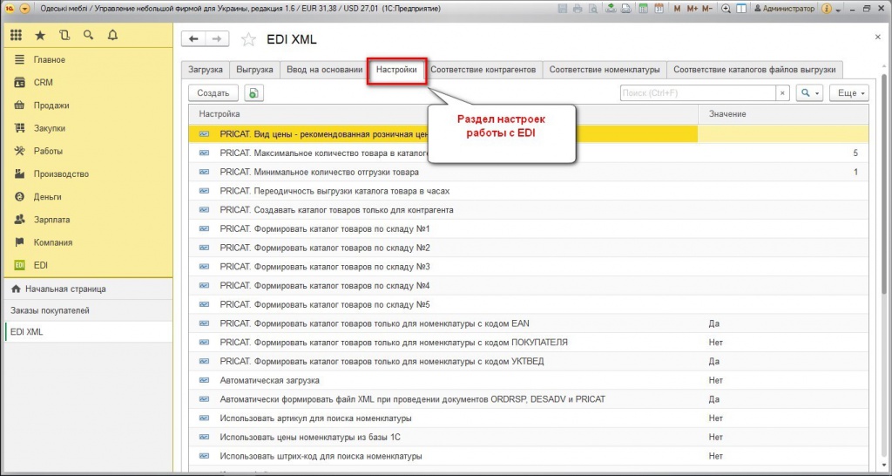Open the EDI section in sidebar
Screen dimensions: 892x476
tap(88, 265)
